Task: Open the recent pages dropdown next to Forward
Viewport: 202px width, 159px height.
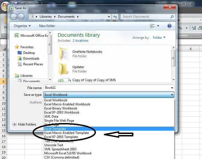Action: click(27, 17)
